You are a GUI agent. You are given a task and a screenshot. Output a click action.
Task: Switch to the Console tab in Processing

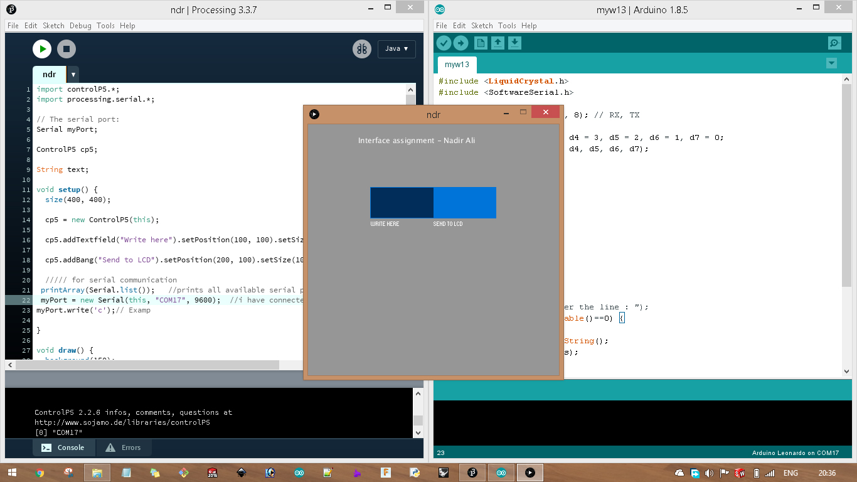(63, 447)
